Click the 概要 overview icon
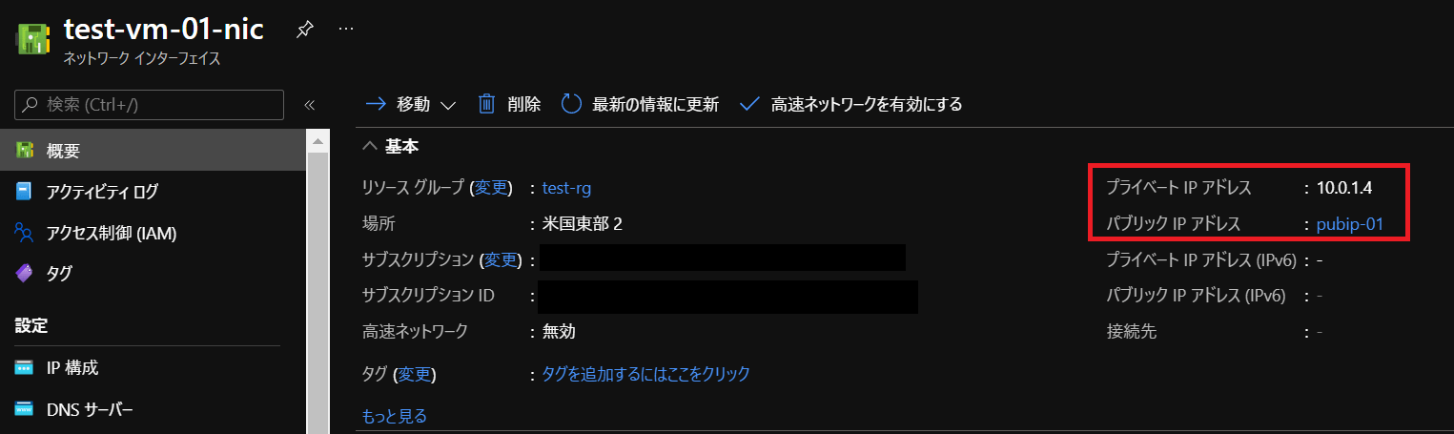Image resolution: width=1454 pixels, height=434 pixels. coord(25,150)
